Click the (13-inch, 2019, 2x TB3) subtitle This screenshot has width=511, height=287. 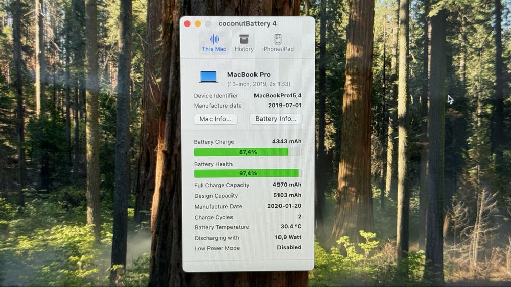point(259,84)
